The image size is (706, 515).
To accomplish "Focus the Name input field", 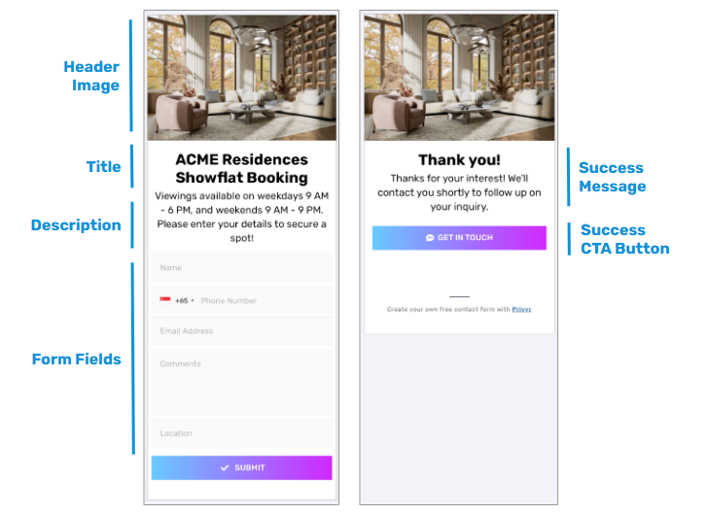I will click(x=241, y=268).
